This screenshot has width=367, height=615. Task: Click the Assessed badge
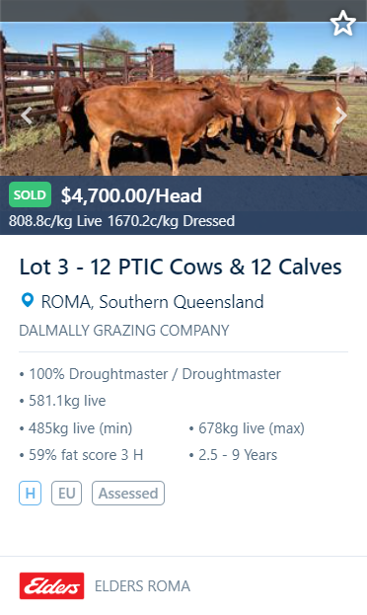point(128,493)
